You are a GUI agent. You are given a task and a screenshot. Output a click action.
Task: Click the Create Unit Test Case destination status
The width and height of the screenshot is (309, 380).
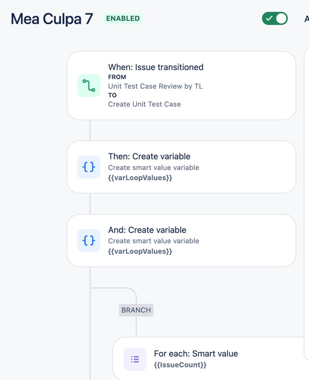144,104
